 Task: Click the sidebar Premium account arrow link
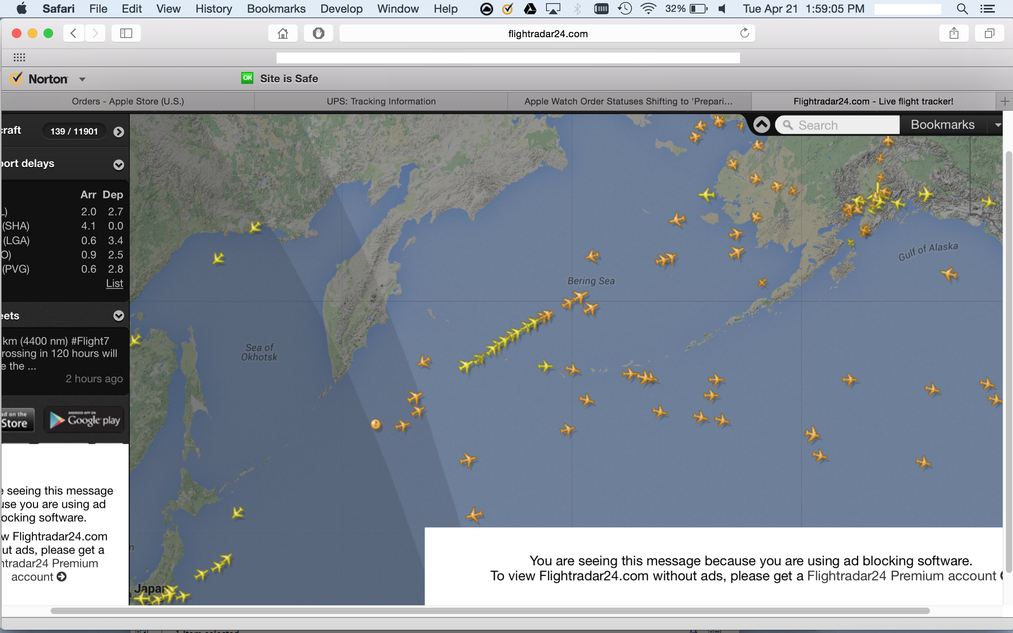coord(62,577)
